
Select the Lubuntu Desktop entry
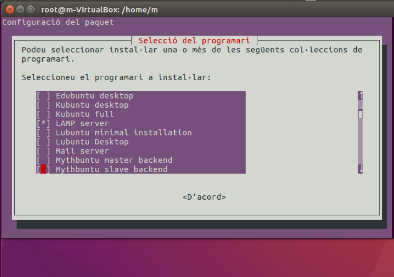coord(92,142)
